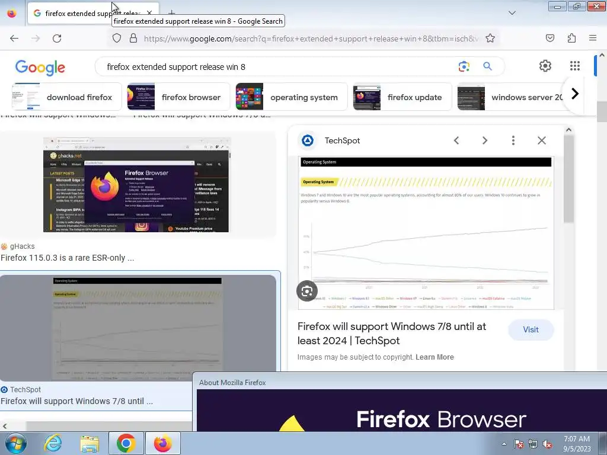Click Lens icon on preview image
The height and width of the screenshot is (455, 607).
click(x=307, y=291)
